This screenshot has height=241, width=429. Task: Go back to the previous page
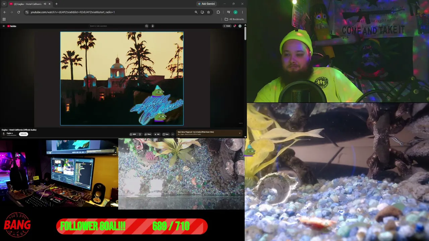click(x=5, y=12)
